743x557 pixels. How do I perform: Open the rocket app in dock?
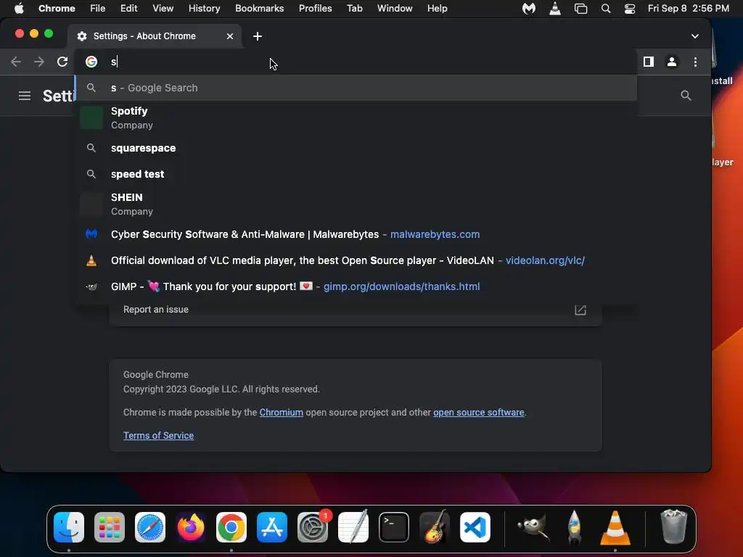point(575,527)
